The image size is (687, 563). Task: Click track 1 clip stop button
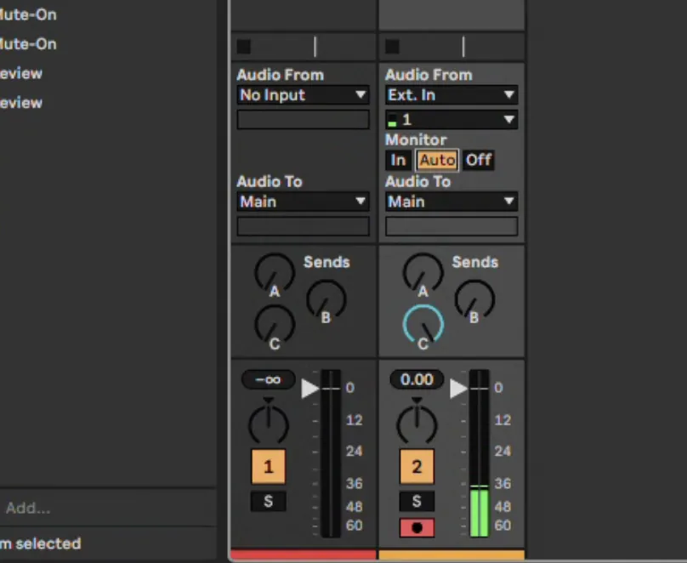coord(244,47)
